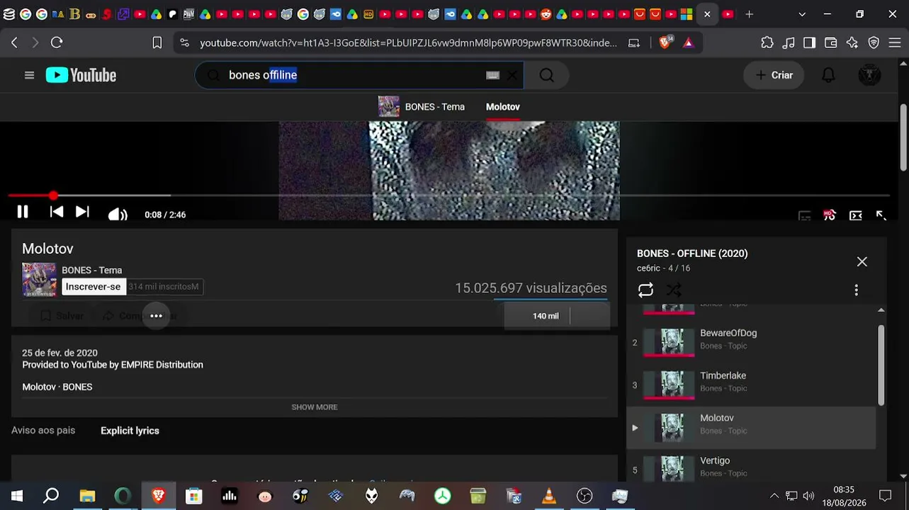Skip forward to the next track

click(82, 212)
